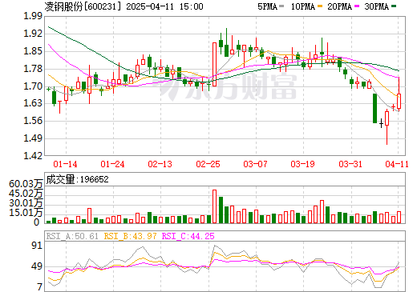The image size is (417, 292).
Task: Click the 30PMA green legend swatch
Action: [394, 6]
